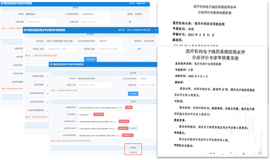The width and height of the screenshot is (270, 160).
Task: Click 申报级别：4级 in lower document
Action: point(184,70)
